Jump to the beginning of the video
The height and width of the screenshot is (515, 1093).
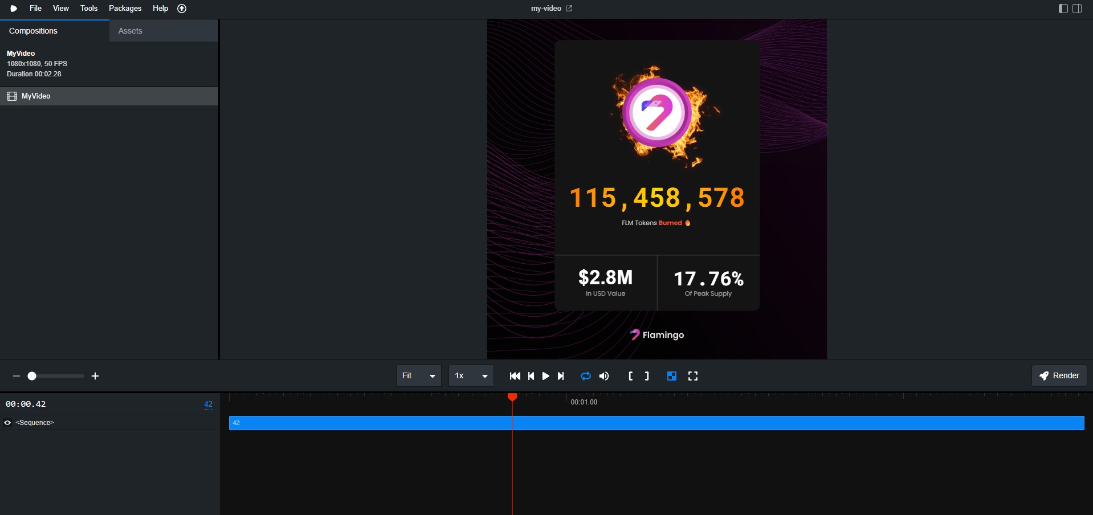coord(515,376)
